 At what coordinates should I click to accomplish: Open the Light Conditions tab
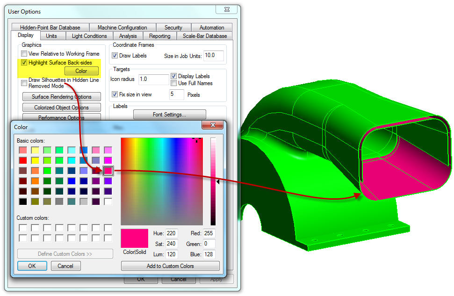pos(89,36)
